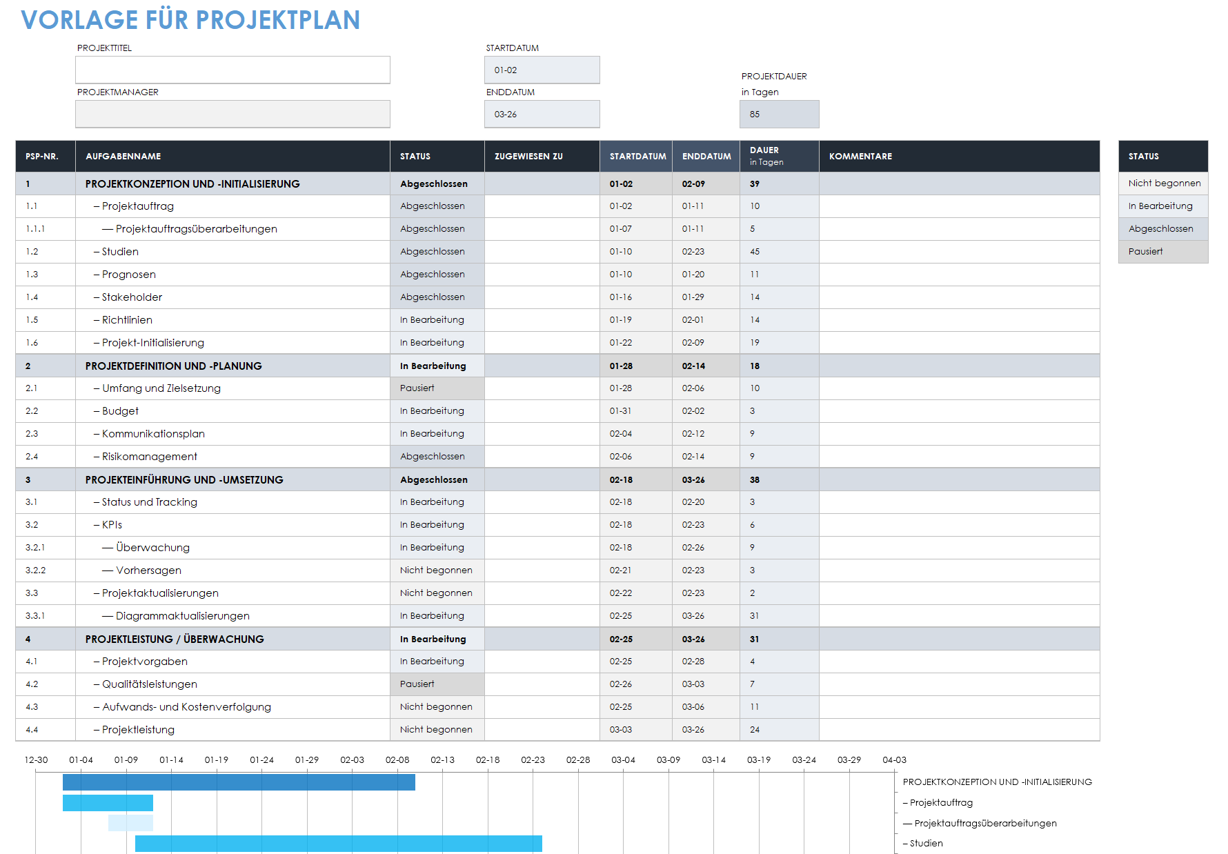This screenshot has height=854, width=1228.
Task: Click the 'Diagrammaktualisierungen' task cell
Action: pos(232,616)
